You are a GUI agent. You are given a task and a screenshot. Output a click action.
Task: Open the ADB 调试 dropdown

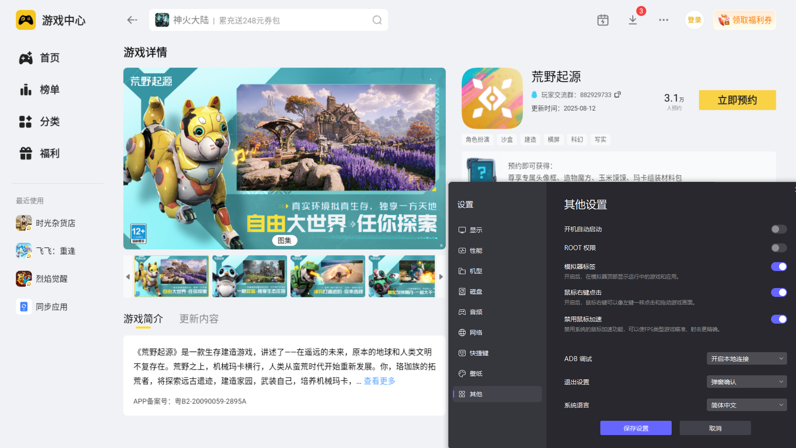coord(747,358)
